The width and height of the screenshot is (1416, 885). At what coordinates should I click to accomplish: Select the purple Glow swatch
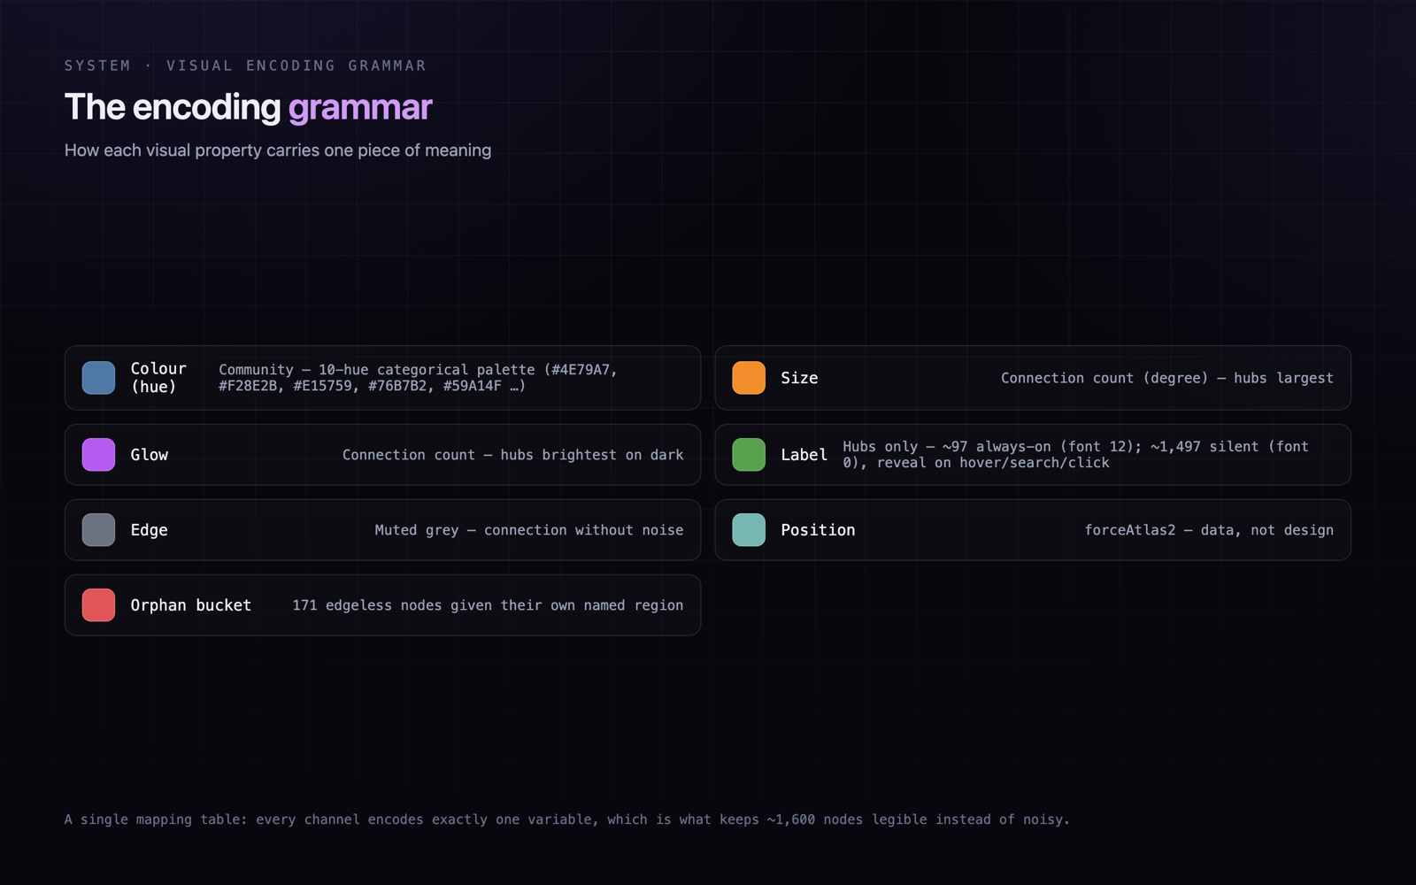98,455
